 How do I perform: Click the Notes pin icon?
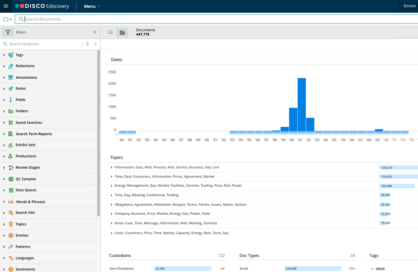click(x=10, y=88)
